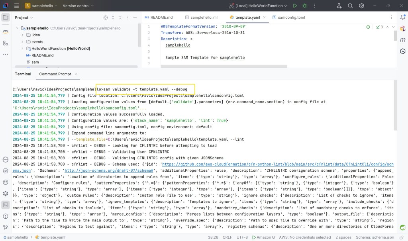Open the AWS Toolkit tool window

[6, 31]
